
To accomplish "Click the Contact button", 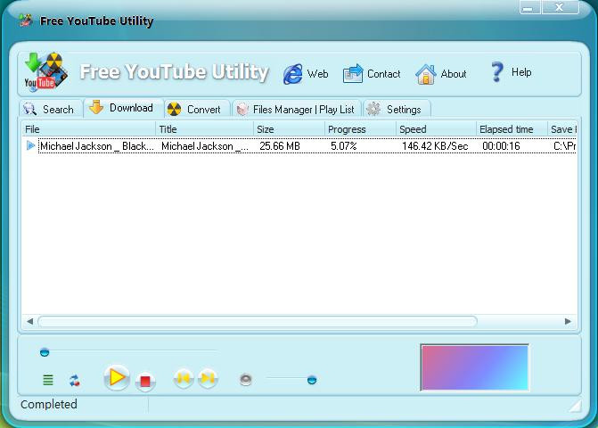I will (x=372, y=73).
